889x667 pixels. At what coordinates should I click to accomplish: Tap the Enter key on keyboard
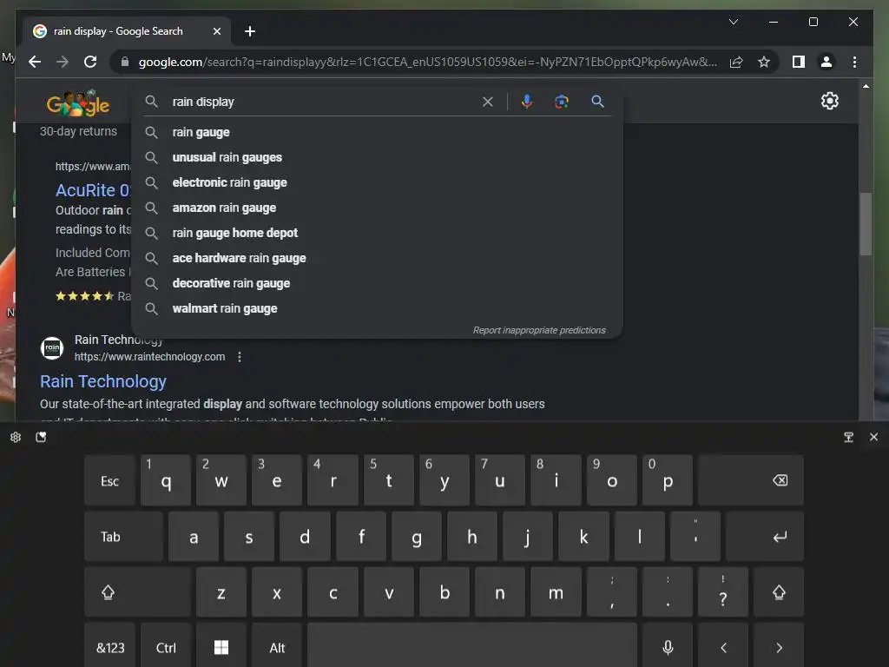765,537
